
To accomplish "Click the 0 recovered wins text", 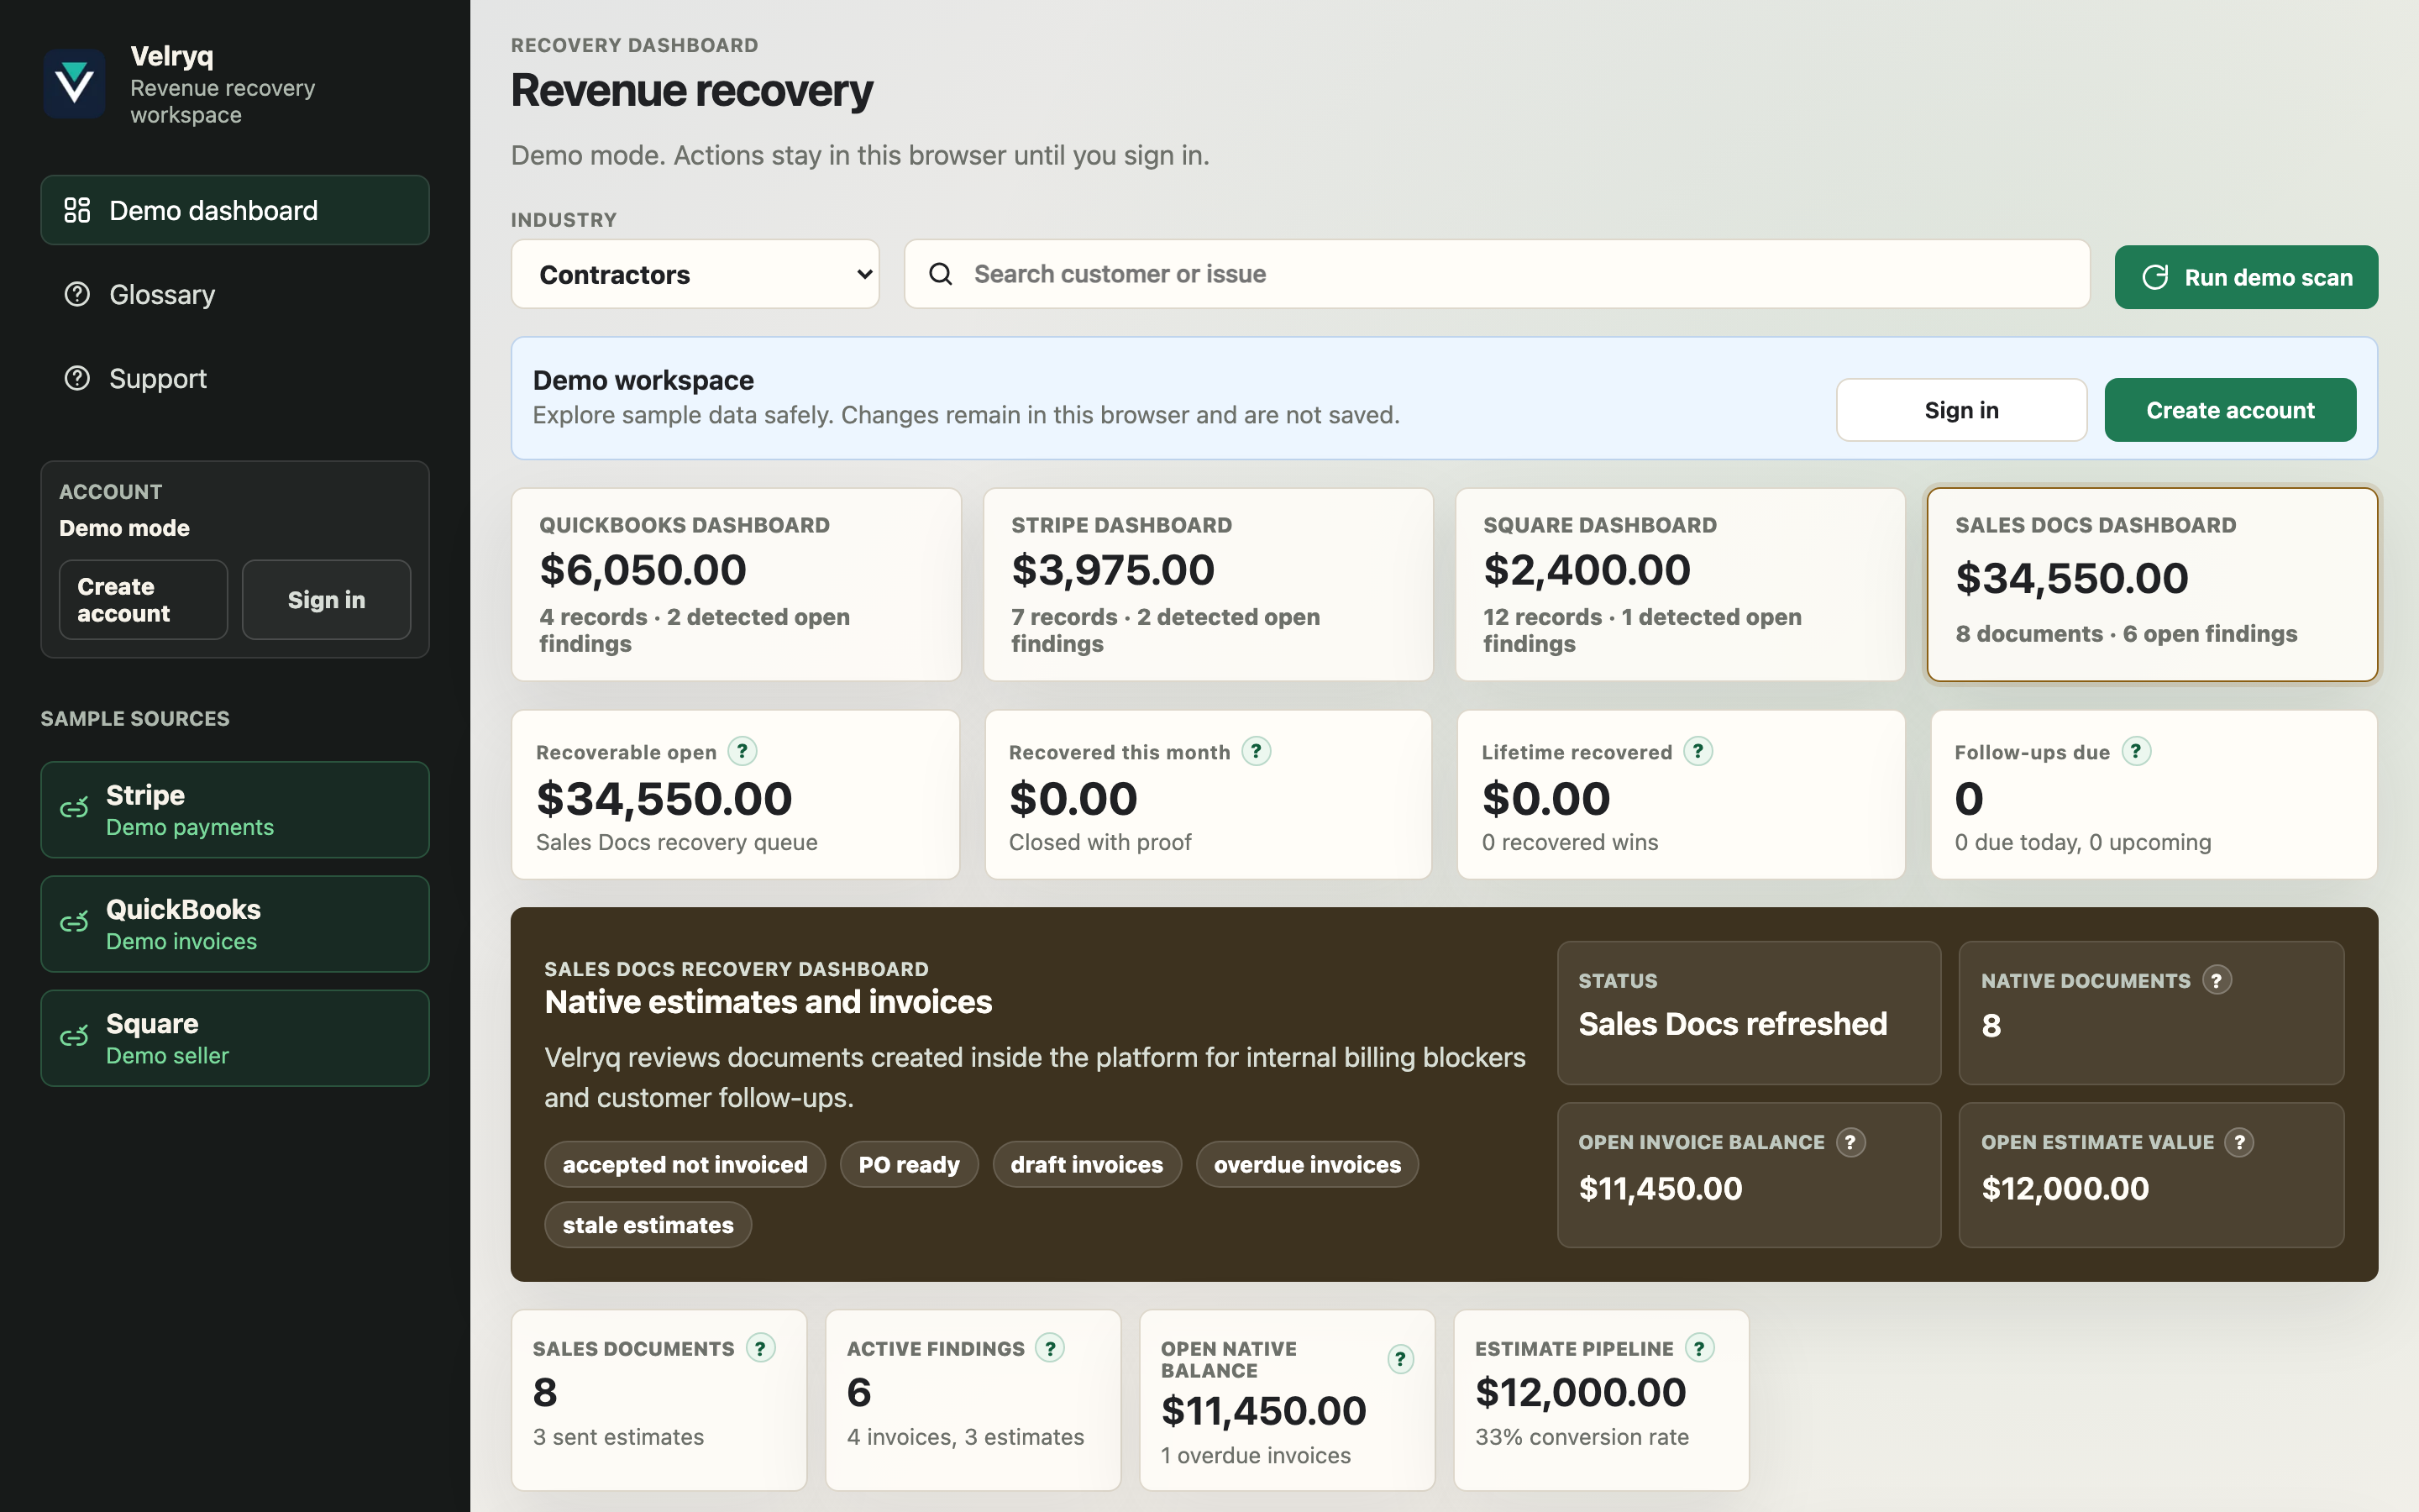I will (x=1569, y=842).
